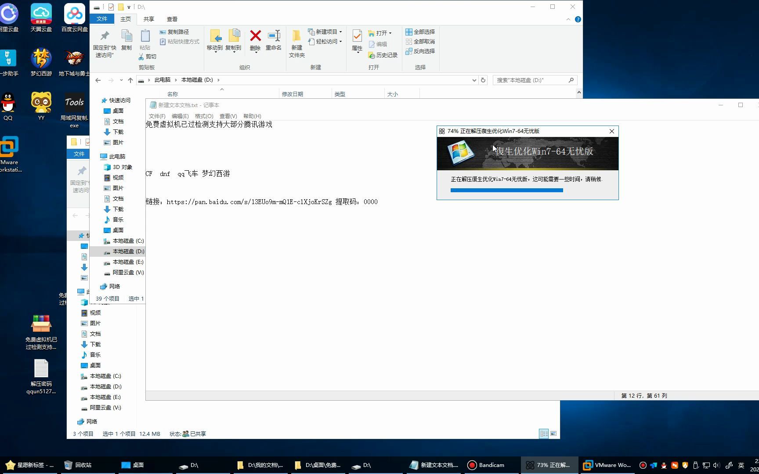Sort by the 名称 column header
This screenshot has width=759, height=474.
pyautogui.click(x=173, y=94)
